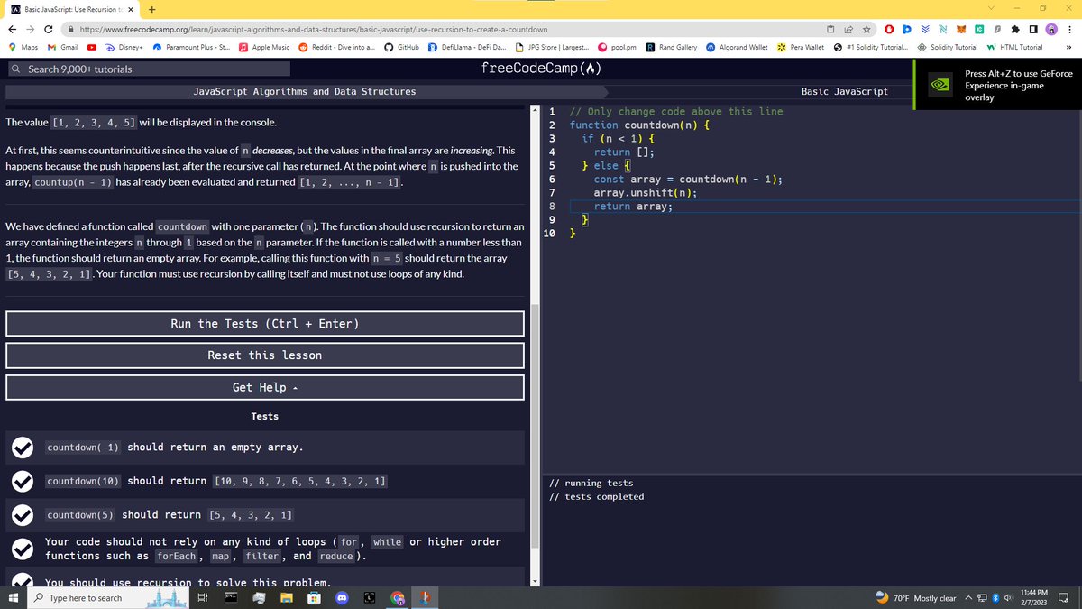
Task: Click the 11:44 PM taskbar clock
Action: click(1035, 598)
